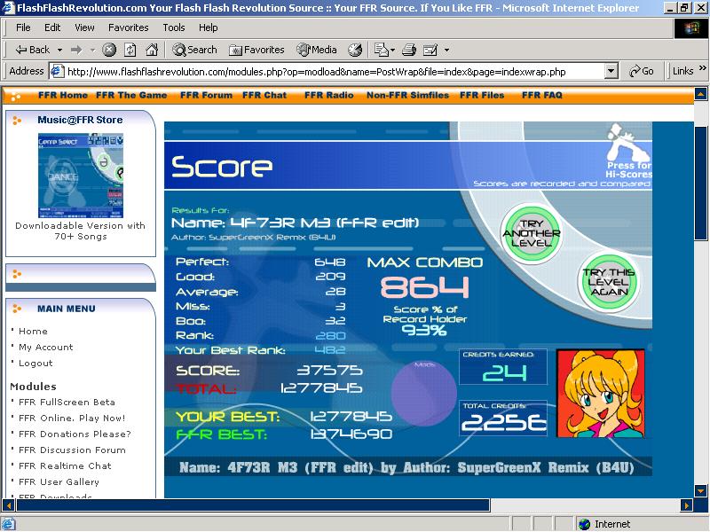Open the Tools menu

click(174, 27)
